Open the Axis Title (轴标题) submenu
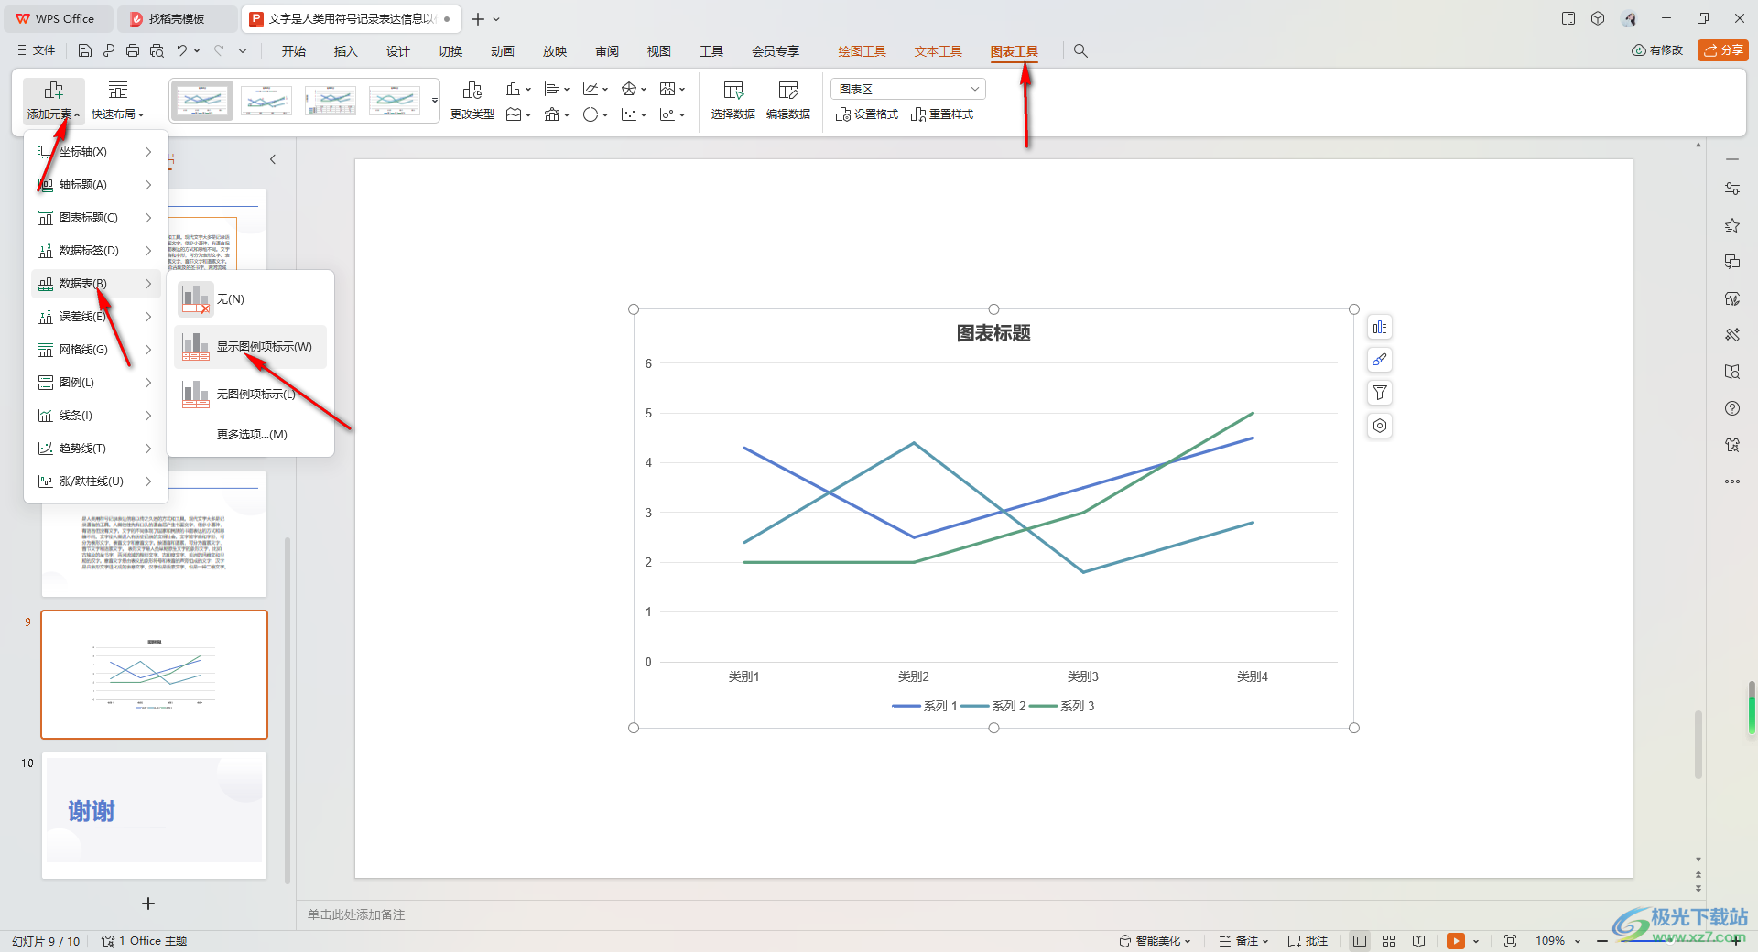 [96, 185]
